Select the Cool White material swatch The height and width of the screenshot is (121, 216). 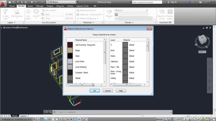pos(70,62)
